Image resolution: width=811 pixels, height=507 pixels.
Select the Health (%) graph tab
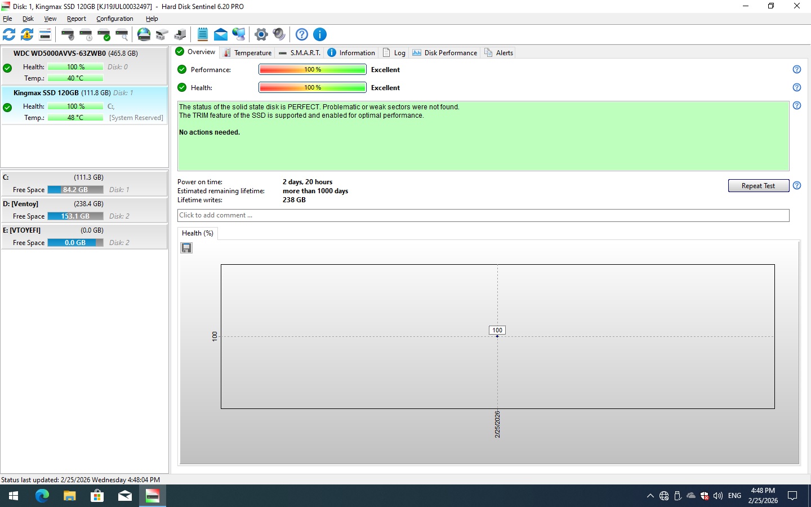coord(198,233)
